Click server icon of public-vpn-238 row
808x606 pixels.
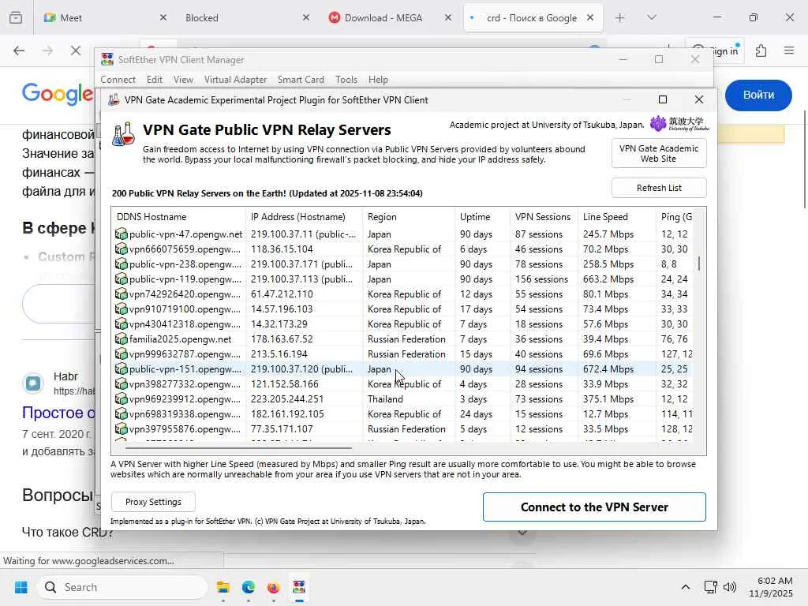(x=121, y=264)
